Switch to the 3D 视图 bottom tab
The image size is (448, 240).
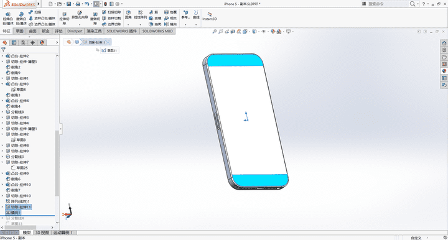coord(42,233)
